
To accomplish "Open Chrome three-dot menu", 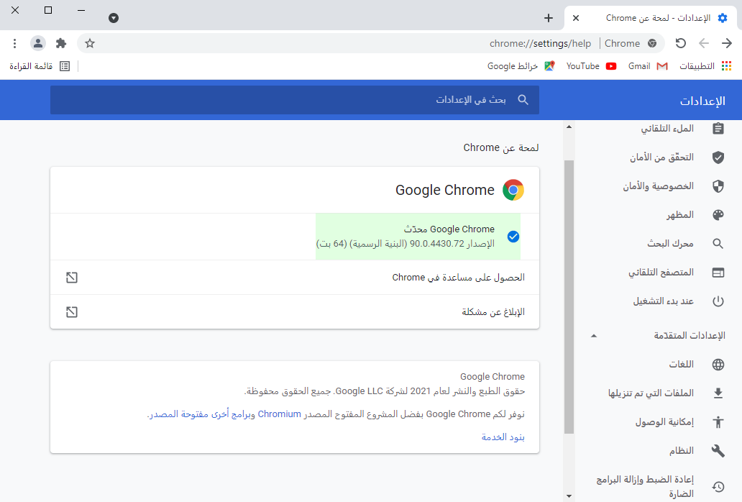I will pyautogui.click(x=14, y=44).
